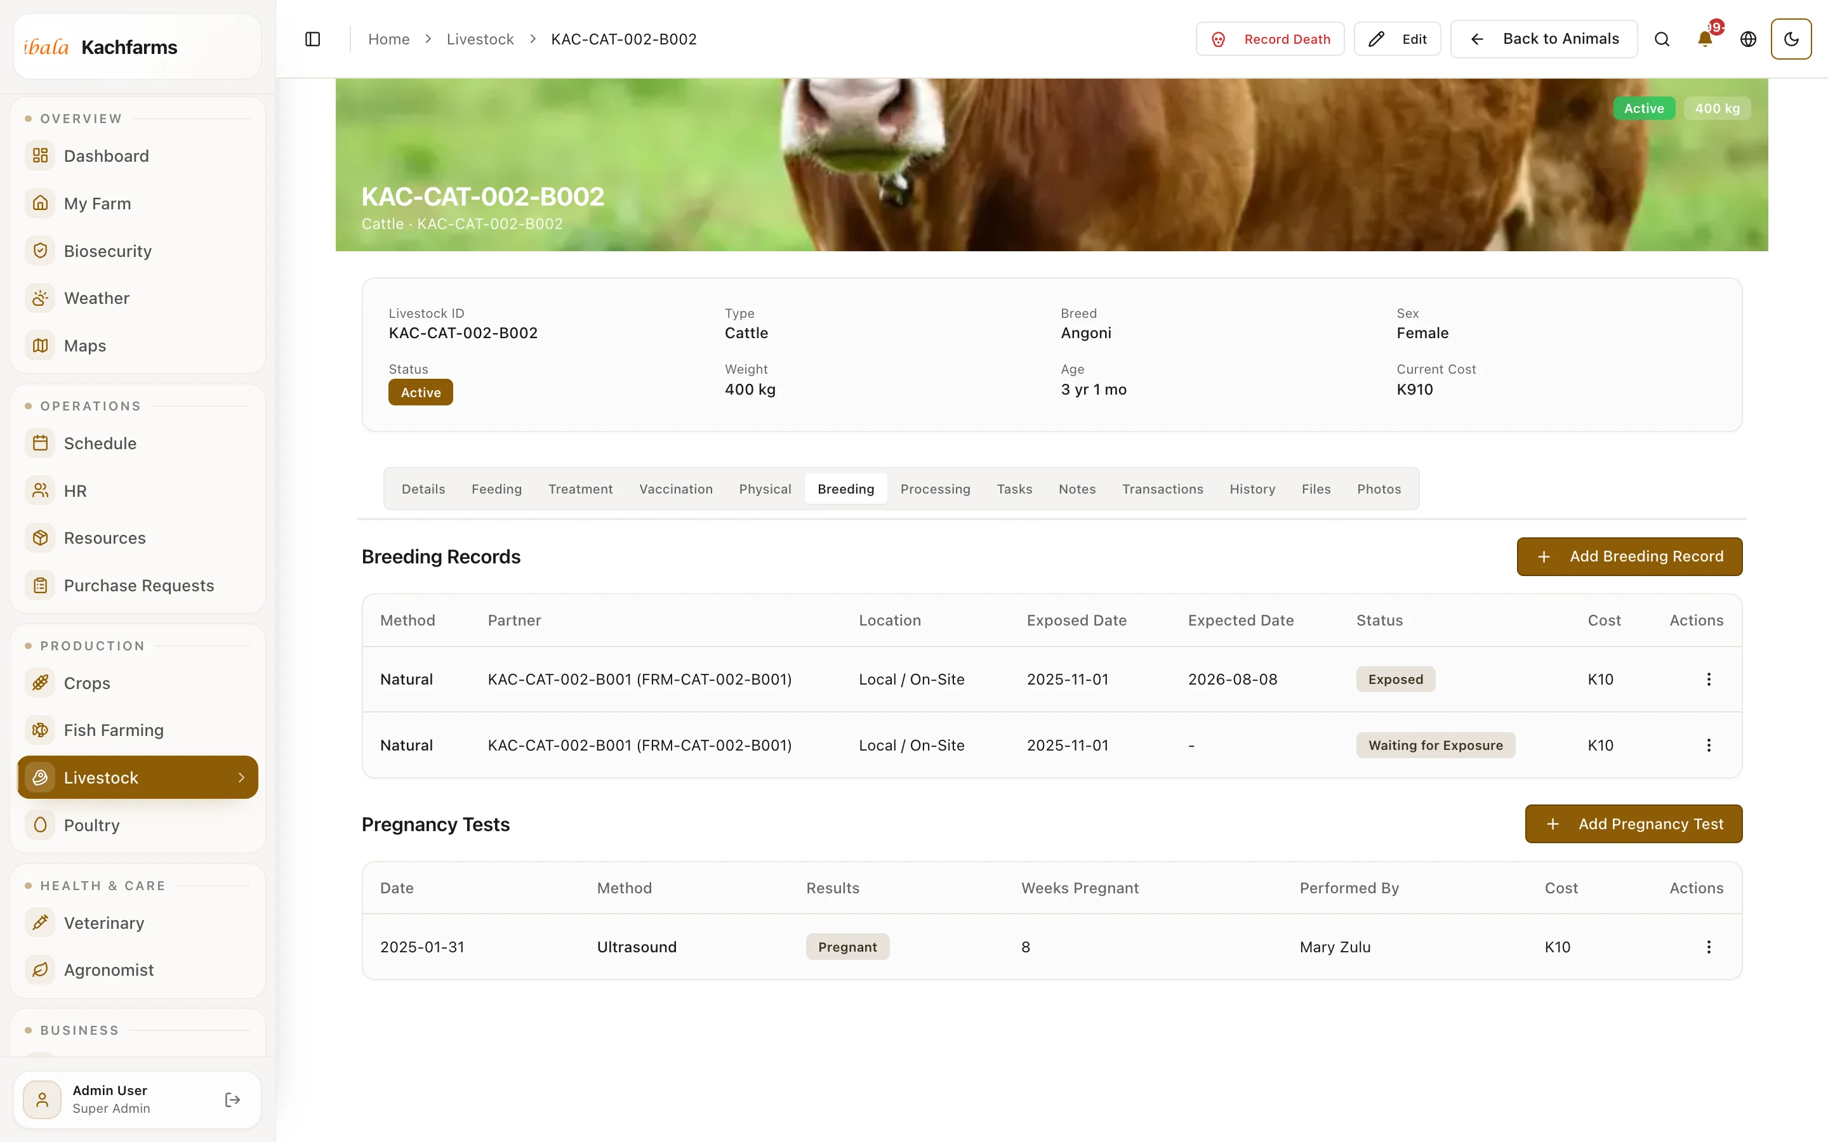Click Add Breeding Record button

1629,556
